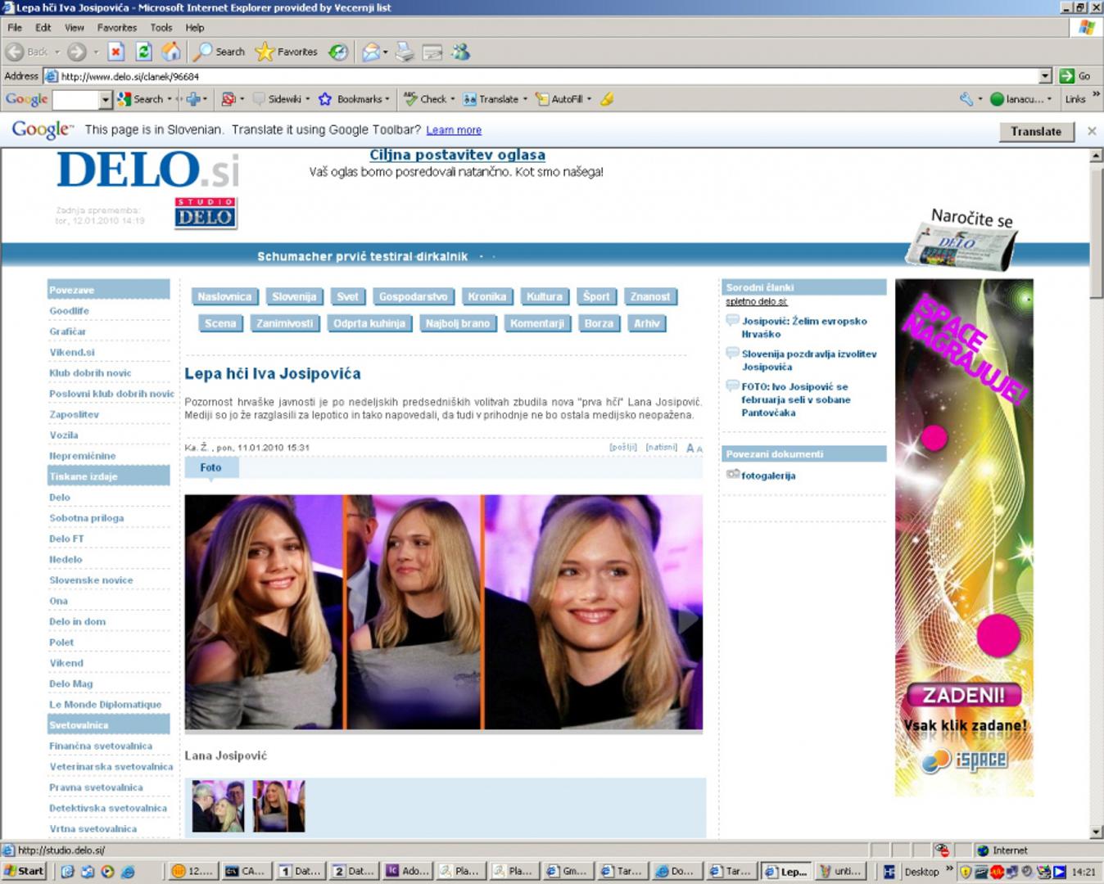This screenshot has height=884, width=1104.
Task: Click the Home icon in the toolbar
Action: [x=170, y=52]
